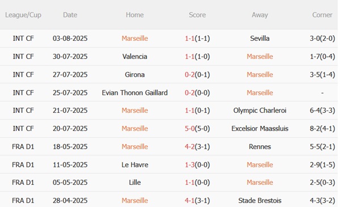This screenshot has width=340, height=207.
Task: Select the Corner column header
Action: [322, 15]
